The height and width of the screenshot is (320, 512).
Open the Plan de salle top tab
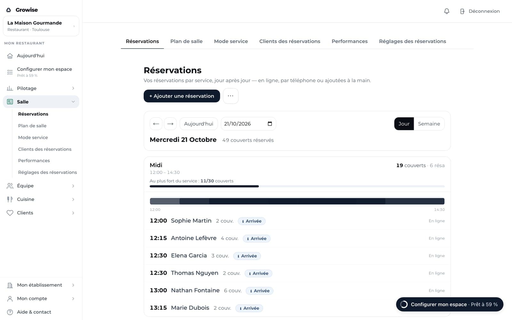tap(186, 41)
